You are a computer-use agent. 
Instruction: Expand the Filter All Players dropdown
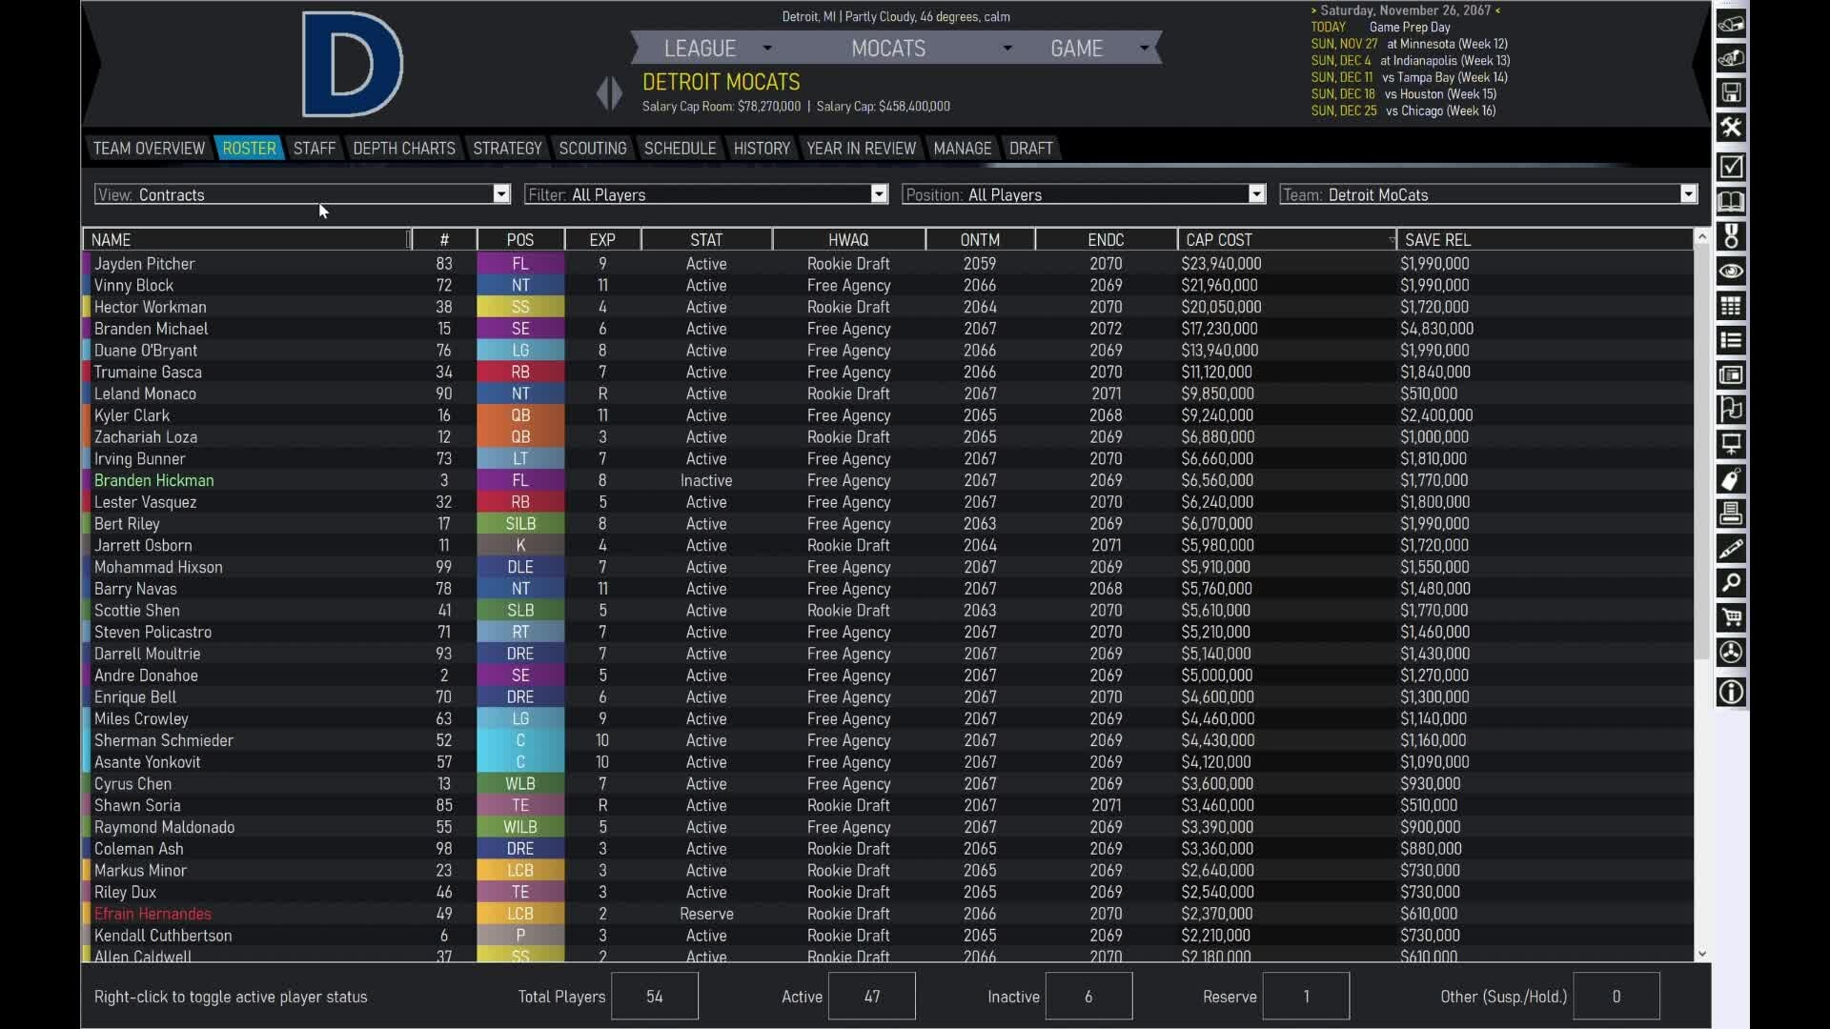878,194
